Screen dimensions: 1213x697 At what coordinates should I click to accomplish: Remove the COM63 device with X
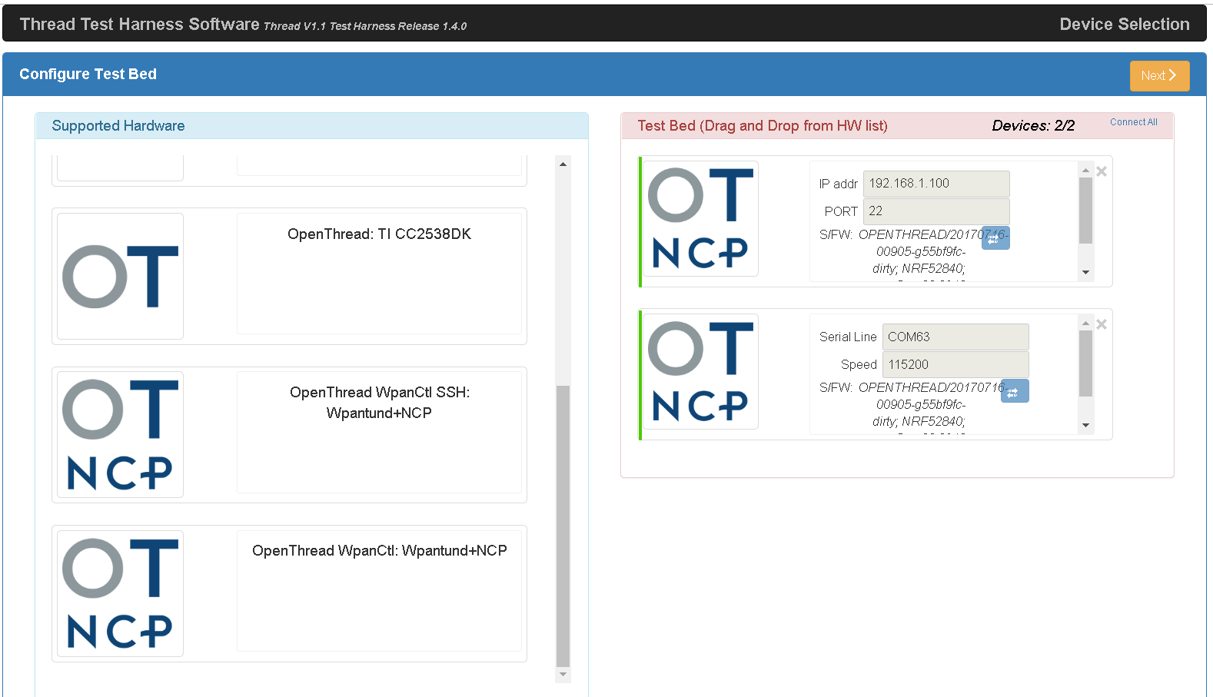pyautogui.click(x=1102, y=324)
